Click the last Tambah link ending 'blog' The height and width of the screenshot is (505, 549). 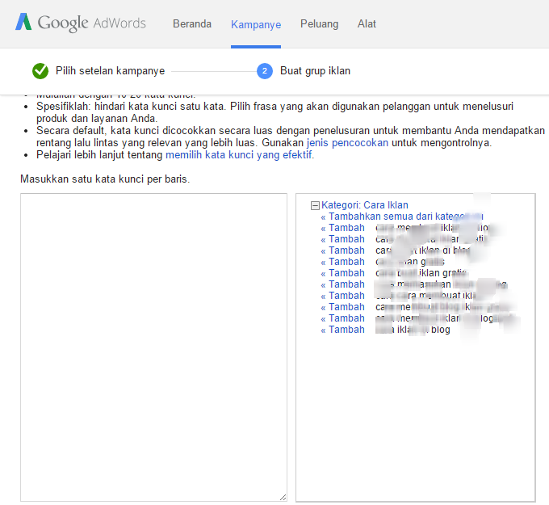343,330
